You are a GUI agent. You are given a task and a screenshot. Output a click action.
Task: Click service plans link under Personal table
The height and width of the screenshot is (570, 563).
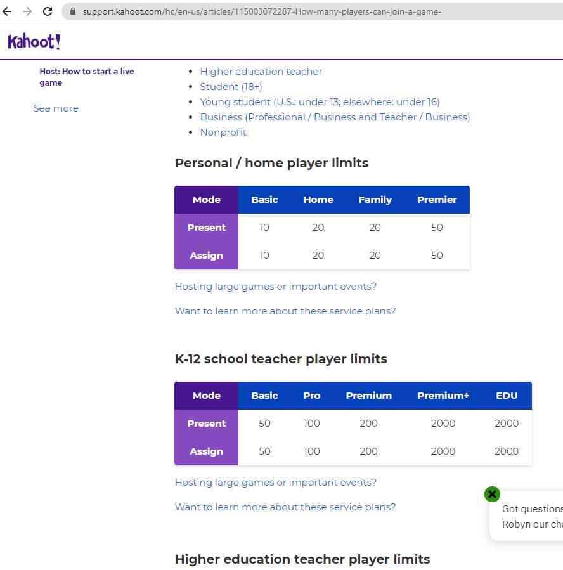285,311
